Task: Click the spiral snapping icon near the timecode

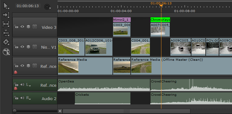Action: click(x=47, y=7)
